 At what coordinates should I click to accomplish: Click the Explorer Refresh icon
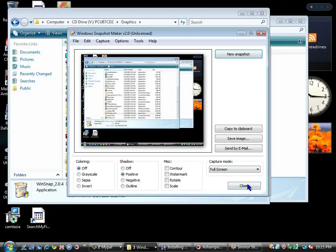[x=183, y=22]
